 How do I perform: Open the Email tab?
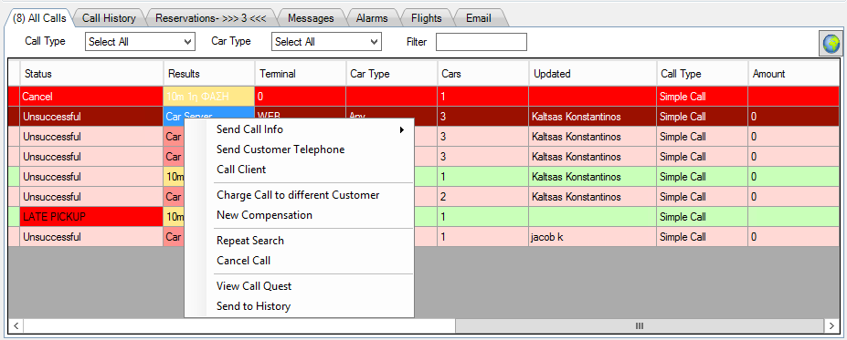click(x=478, y=18)
